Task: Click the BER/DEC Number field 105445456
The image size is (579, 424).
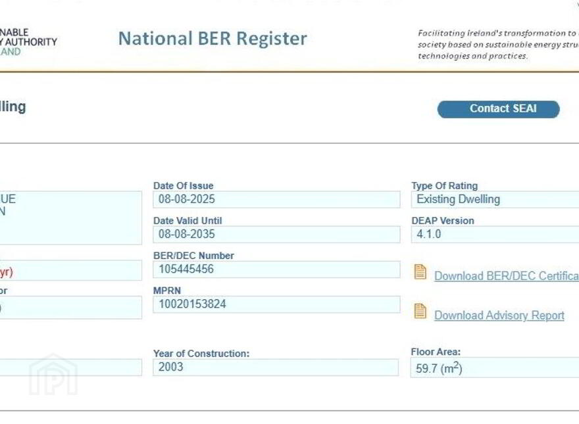Action: 276,270
